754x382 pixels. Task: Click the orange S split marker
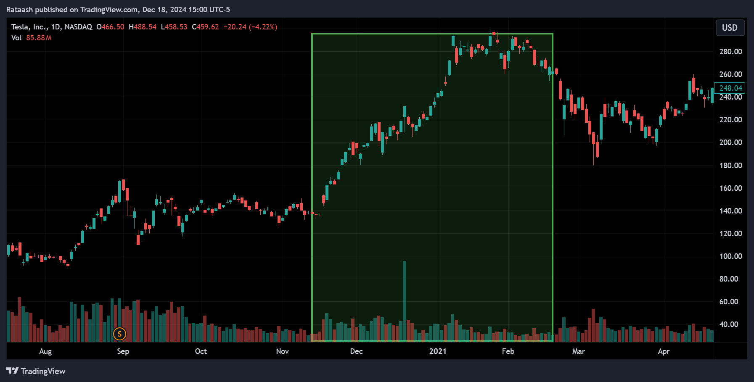(x=120, y=334)
